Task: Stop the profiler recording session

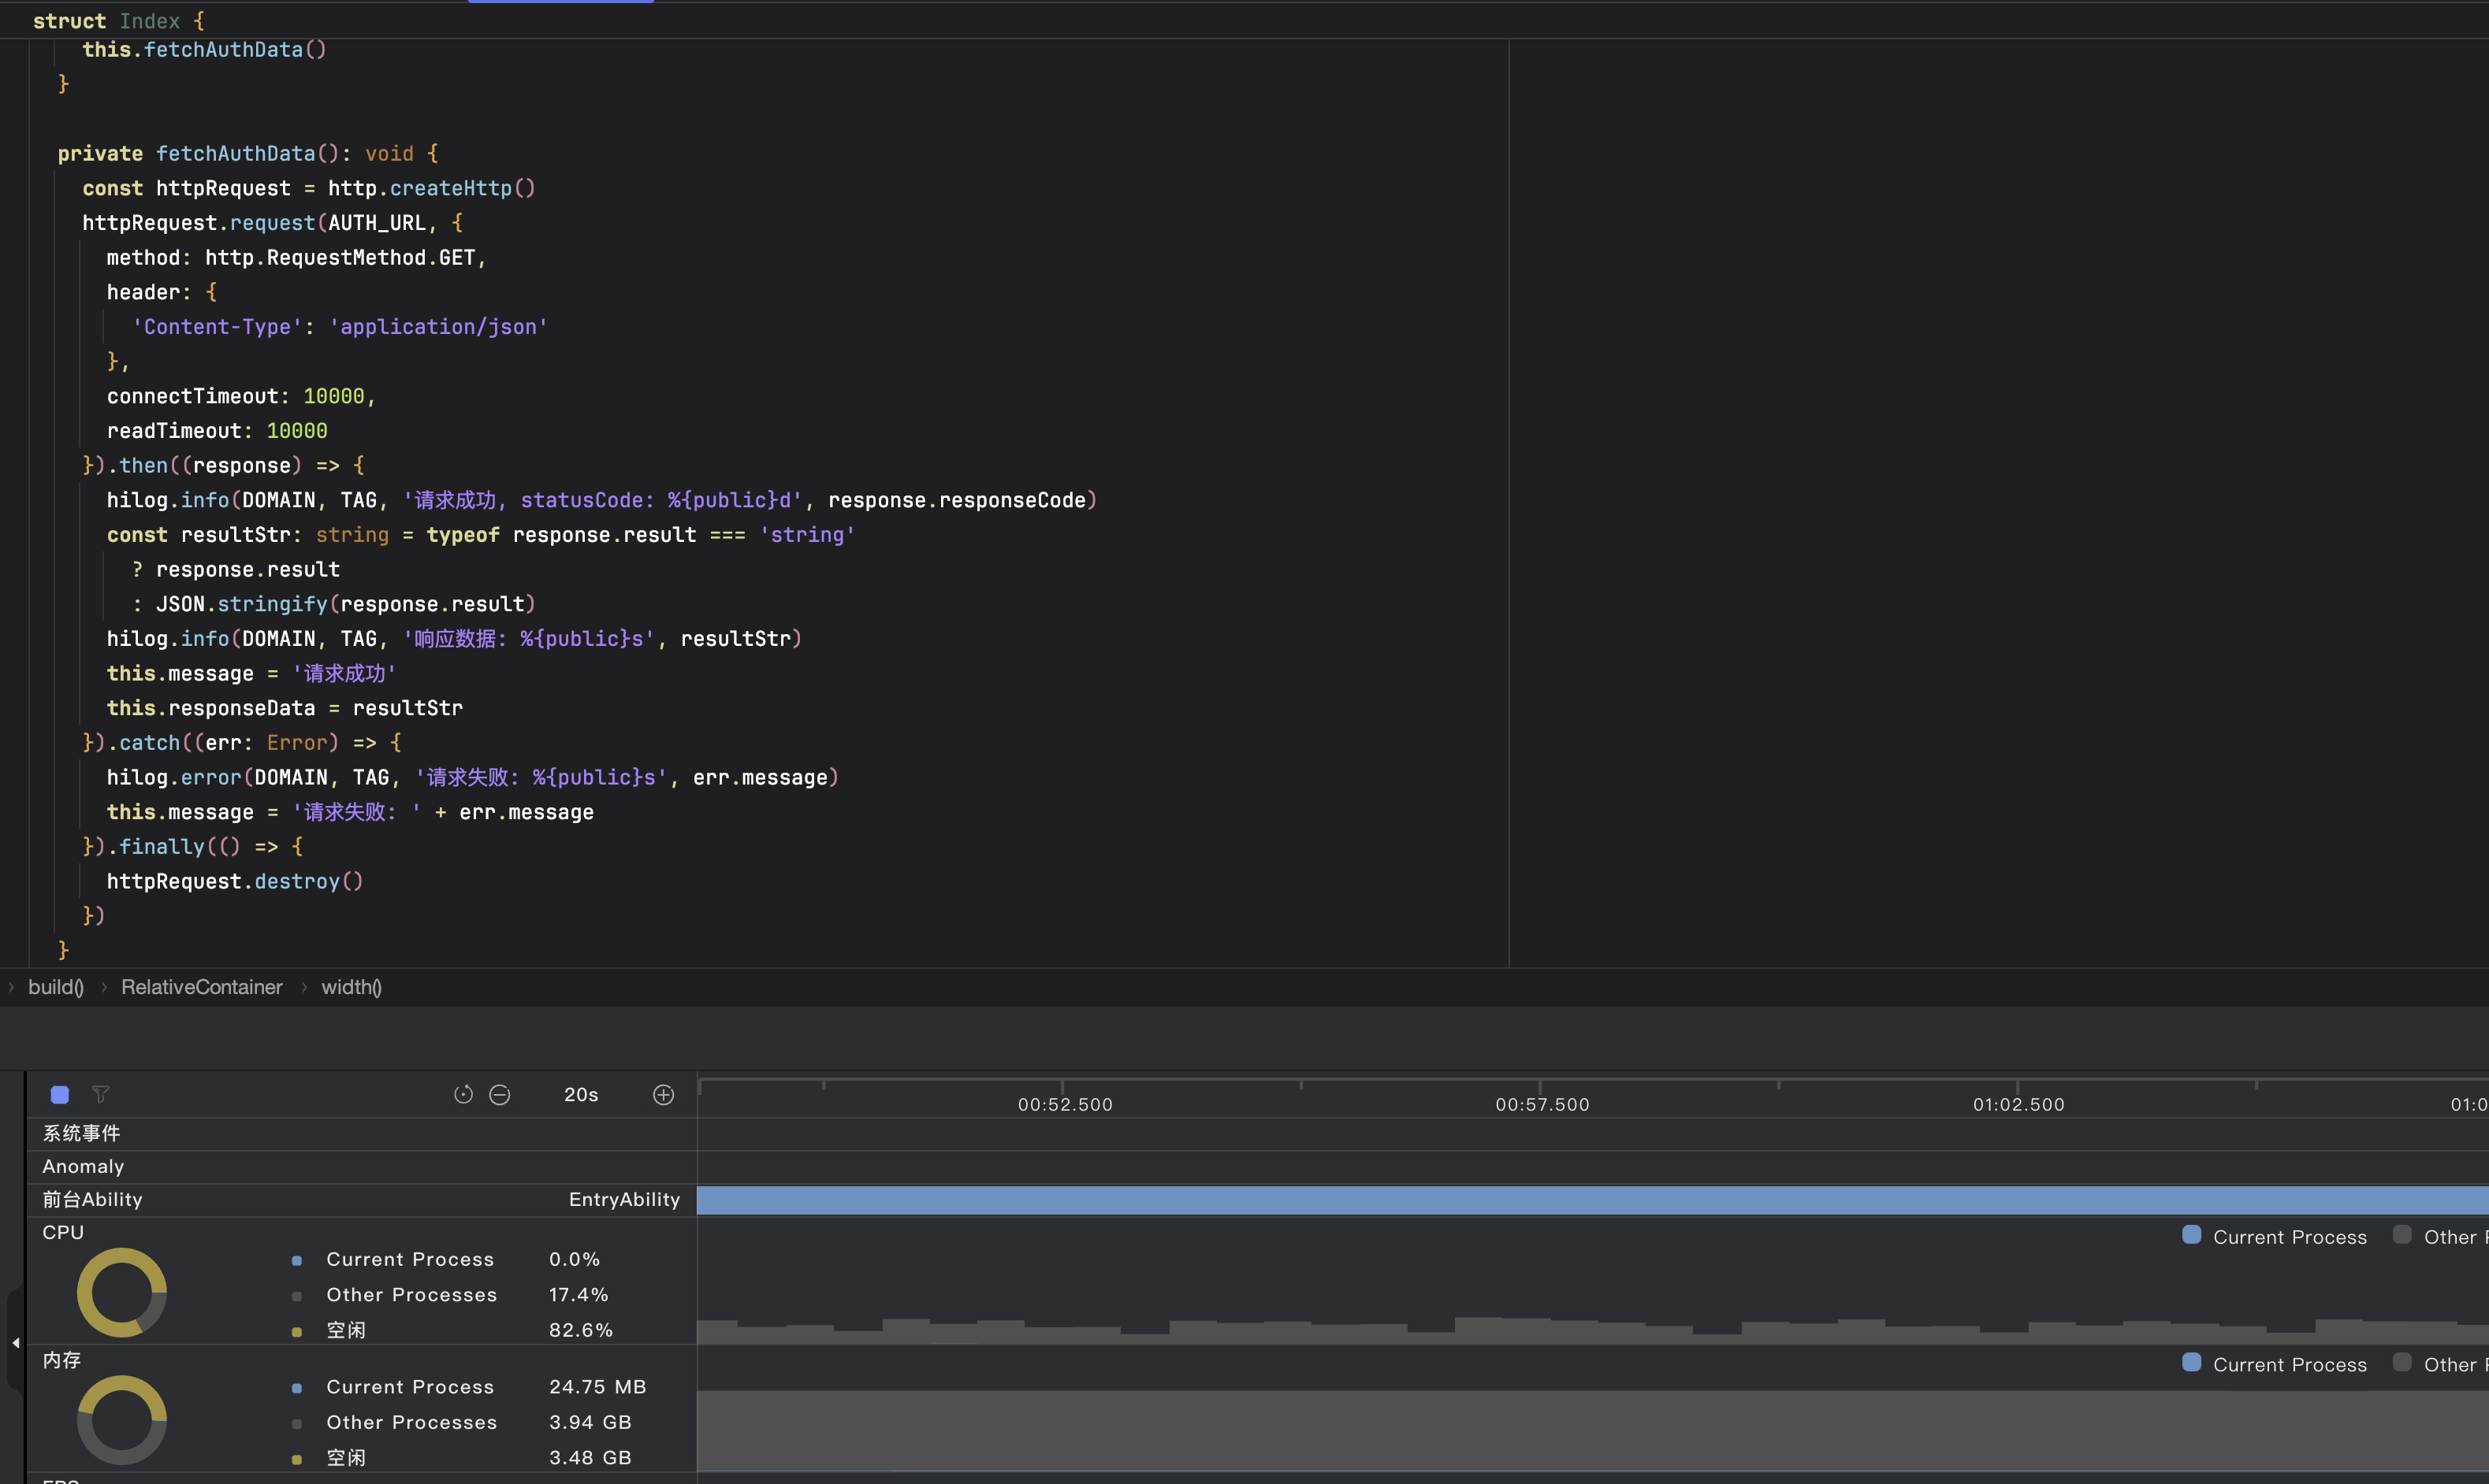Action: coord(60,1095)
